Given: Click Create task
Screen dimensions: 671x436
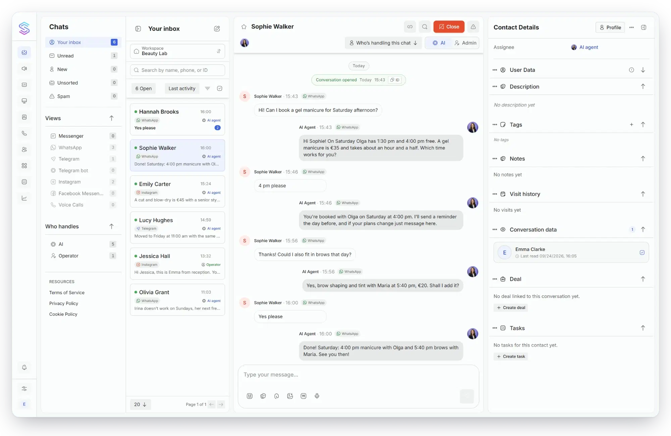Looking at the screenshot, I should point(511,356).
